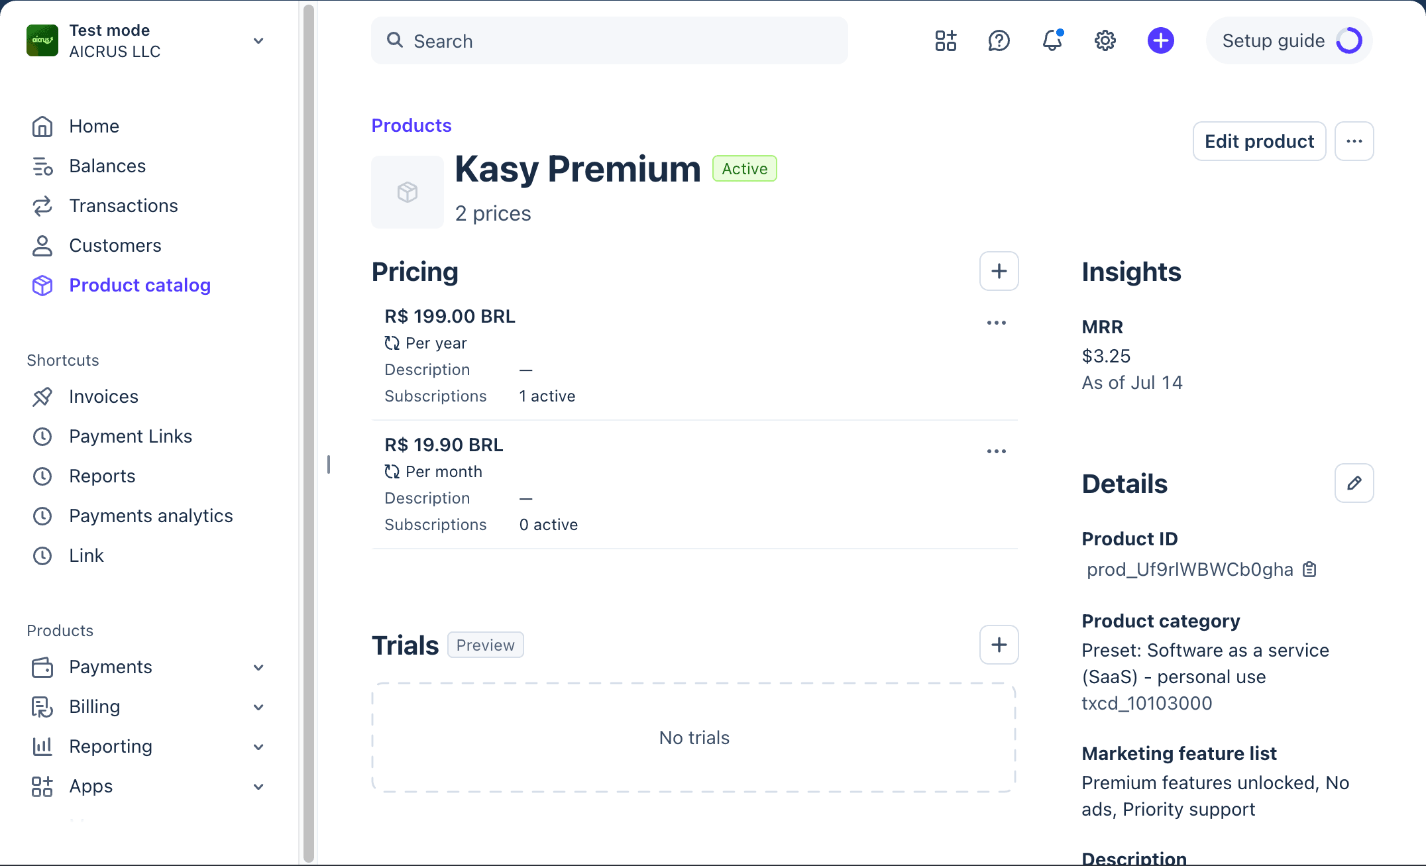Click the product image placeholder thumbnail
This screenshot has width=1426, height=866.
(408, 192)
